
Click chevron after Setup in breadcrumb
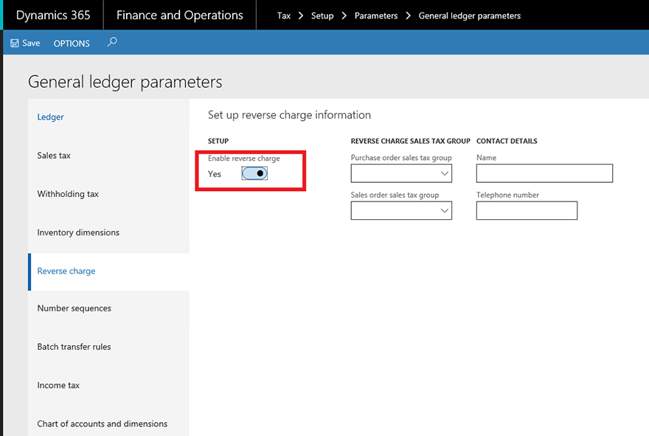click(x=344, y=15)
